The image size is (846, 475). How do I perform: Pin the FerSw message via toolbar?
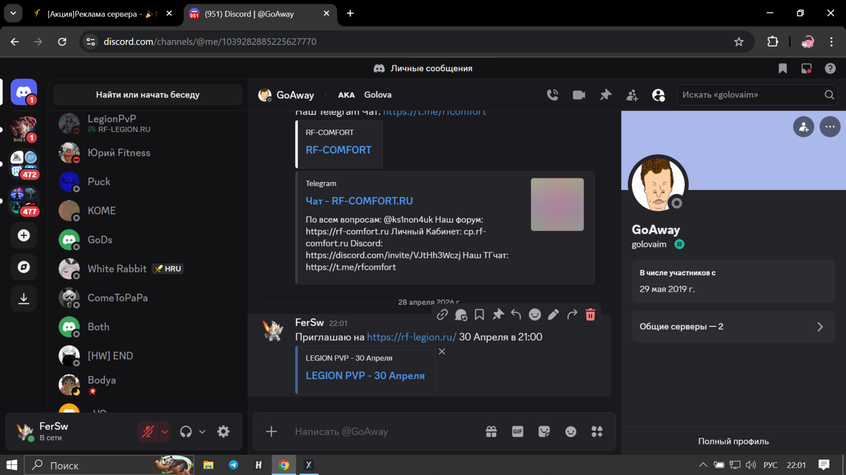pyautogui.click(x=498, y=314)
